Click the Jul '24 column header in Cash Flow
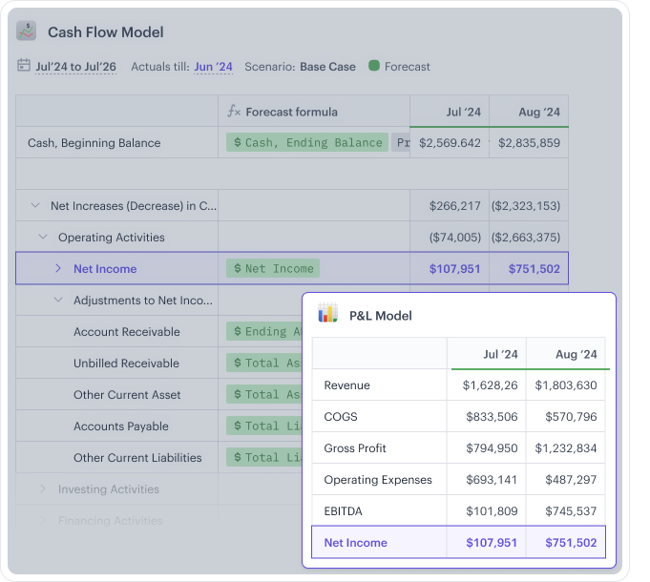650x582 pixels. coord(450,111)
